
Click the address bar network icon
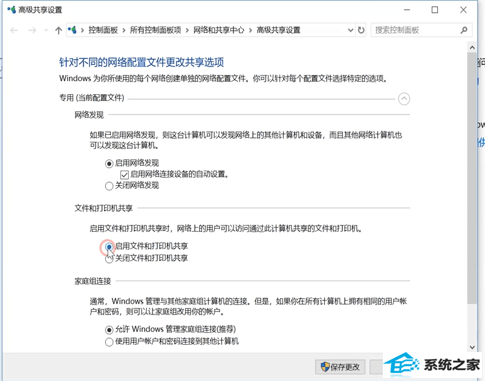click(x=73, y=30)
